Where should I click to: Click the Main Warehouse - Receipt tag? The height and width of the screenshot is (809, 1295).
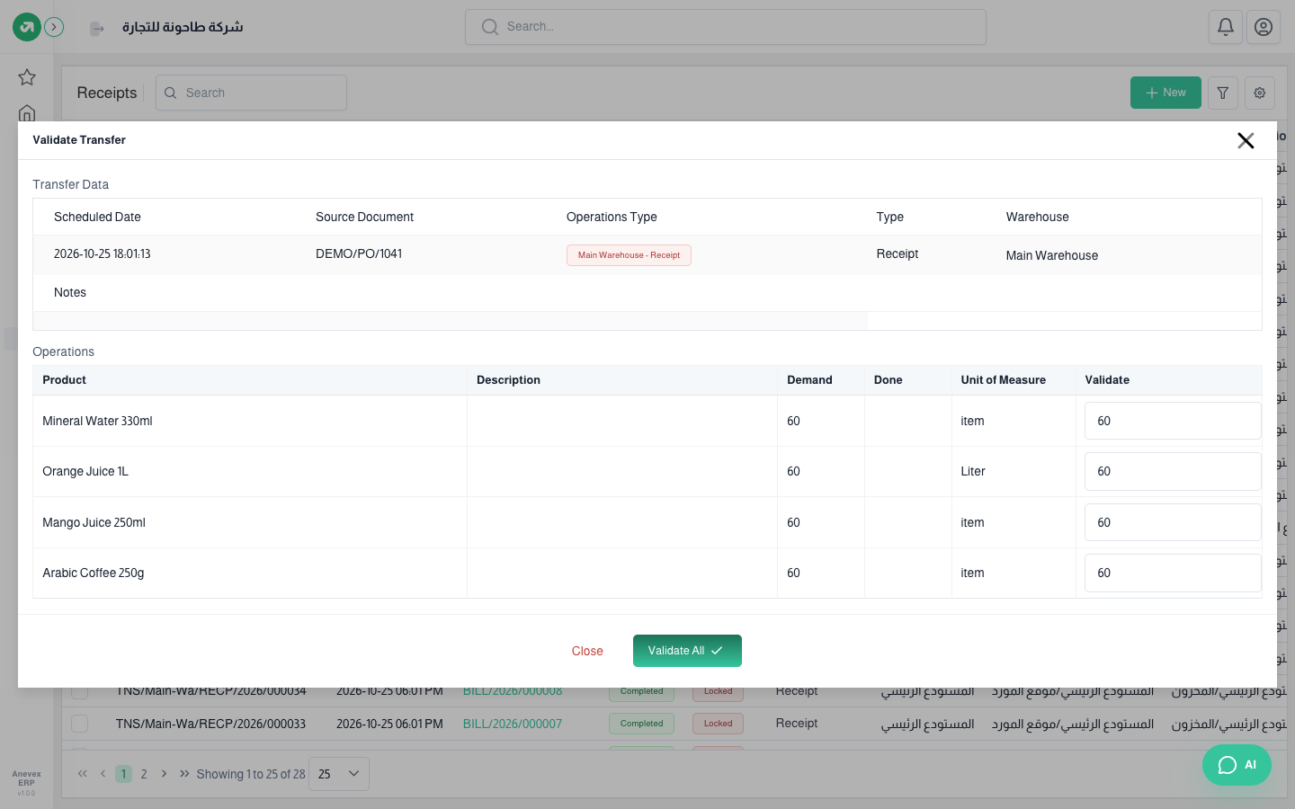[x=629, y=255]
